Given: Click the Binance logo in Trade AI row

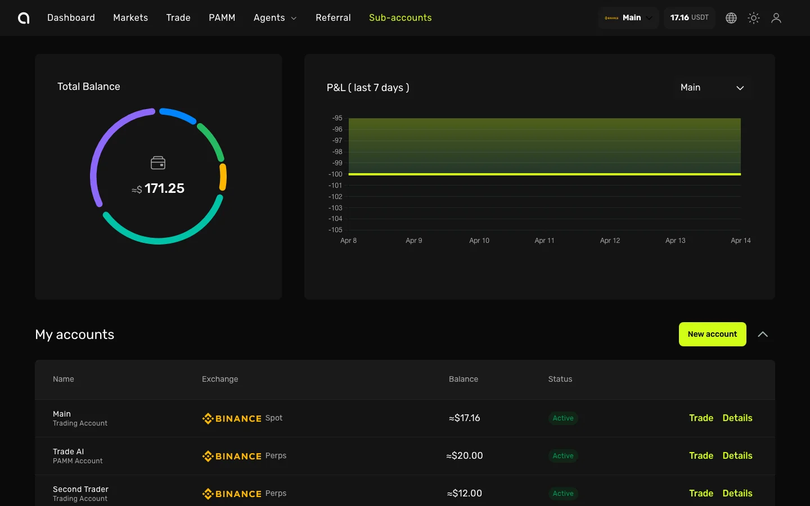Looking at the screenshot, I should [x=232, y=456].
